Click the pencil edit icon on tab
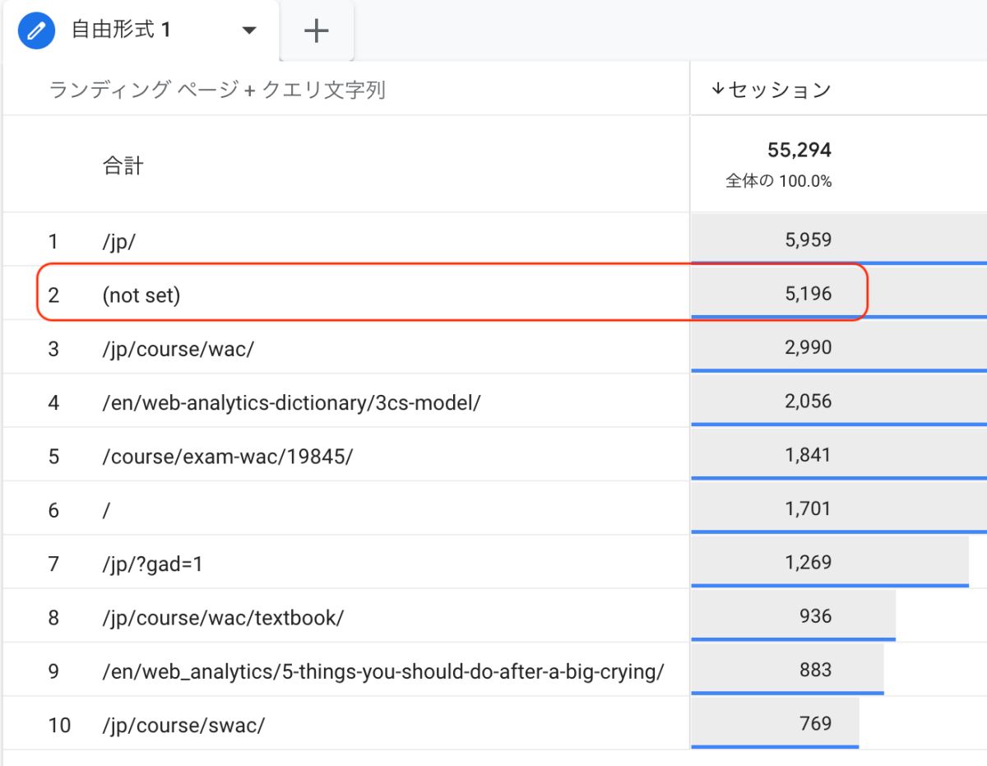Screen dimensions: 987x766 (36, 31)
